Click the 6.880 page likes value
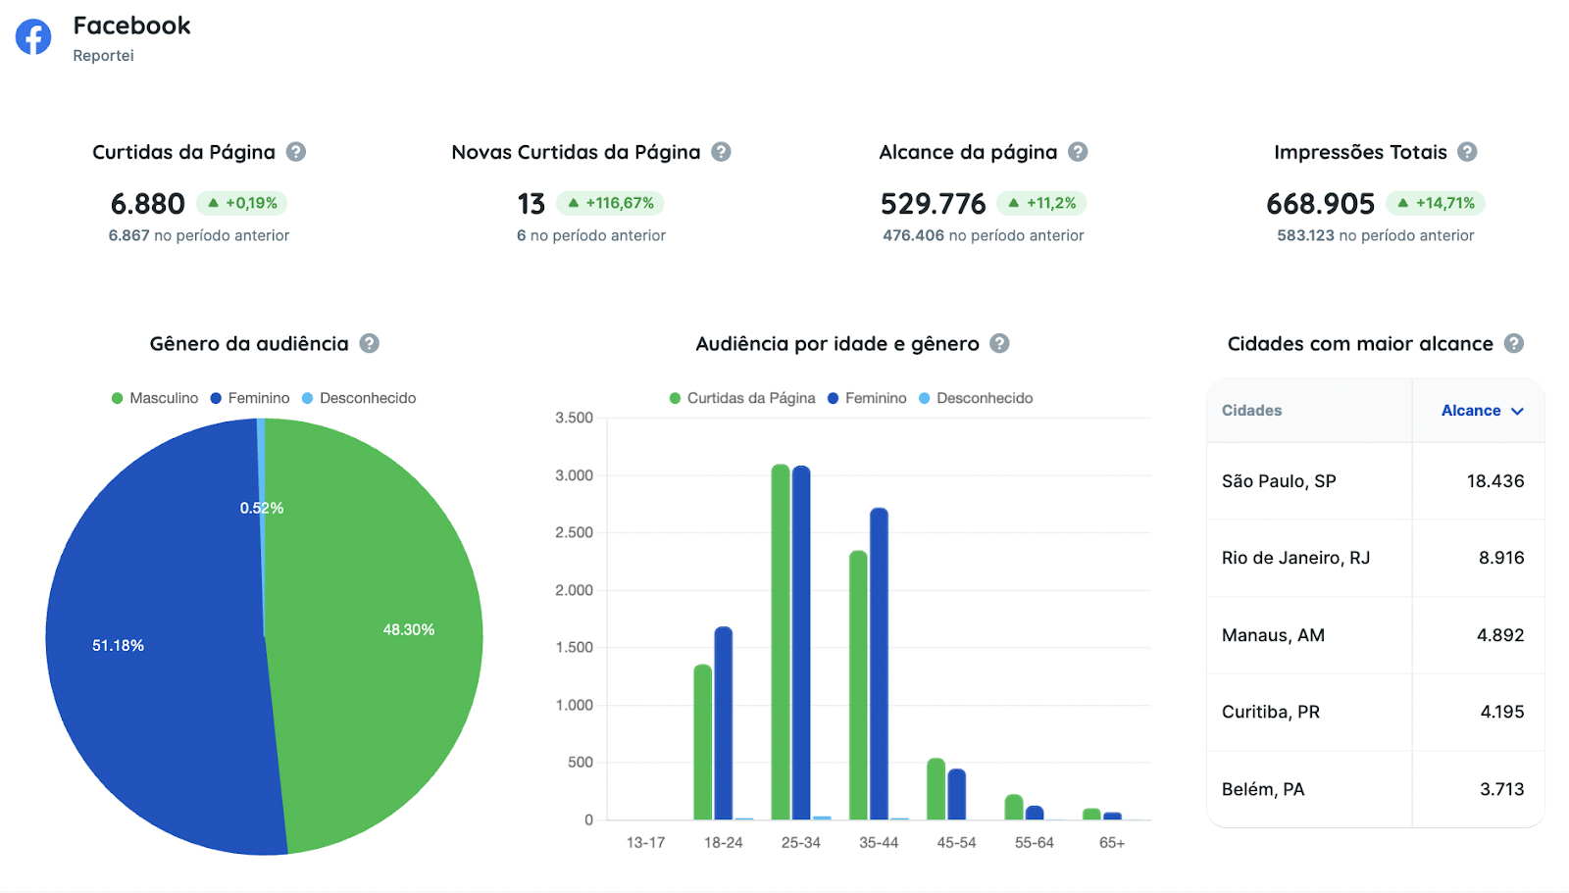This screenshot has height=893, width=1569. (148, 204)
